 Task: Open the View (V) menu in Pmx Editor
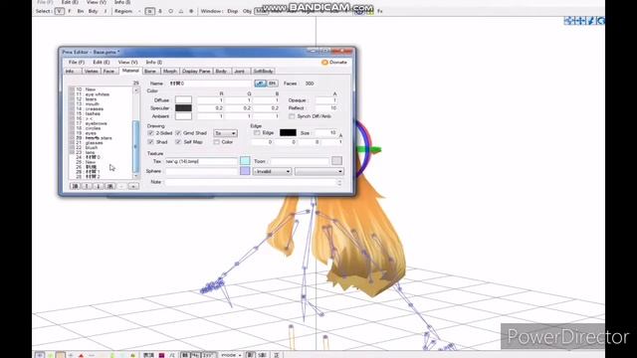[x=127, y=62]
